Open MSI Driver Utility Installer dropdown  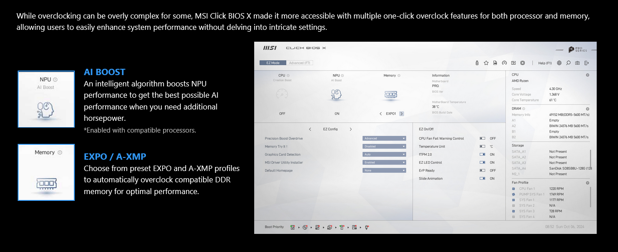coord(384,162)
